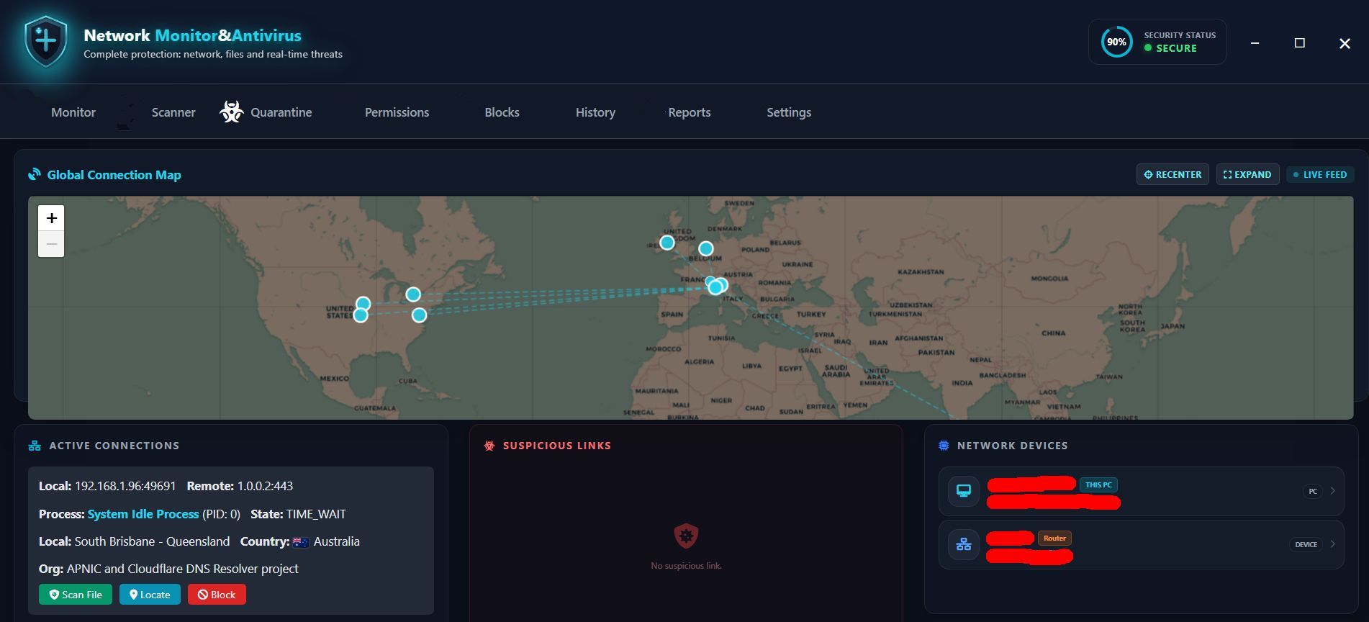This screenshot has height=622, width=1369.
Task: Click the Quarantine biohazard icon
Action: click(x=232, y=112)
